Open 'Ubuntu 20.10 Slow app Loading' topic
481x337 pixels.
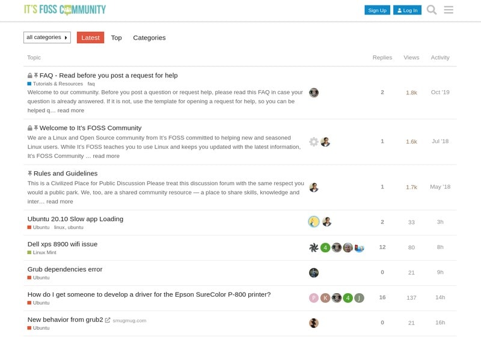(75, 219)
